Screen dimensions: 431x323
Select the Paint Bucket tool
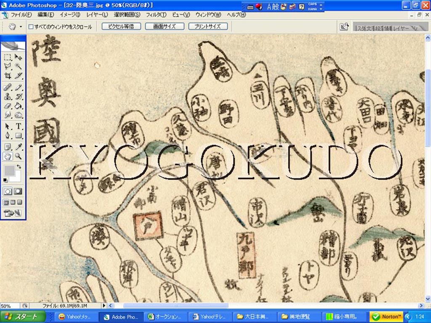pyautogui.click(x=18, y=106)
